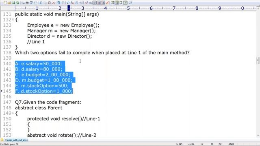Click the Help pointer icon
Viewport: 260px width, 146px height.
(x=130, y=3)
